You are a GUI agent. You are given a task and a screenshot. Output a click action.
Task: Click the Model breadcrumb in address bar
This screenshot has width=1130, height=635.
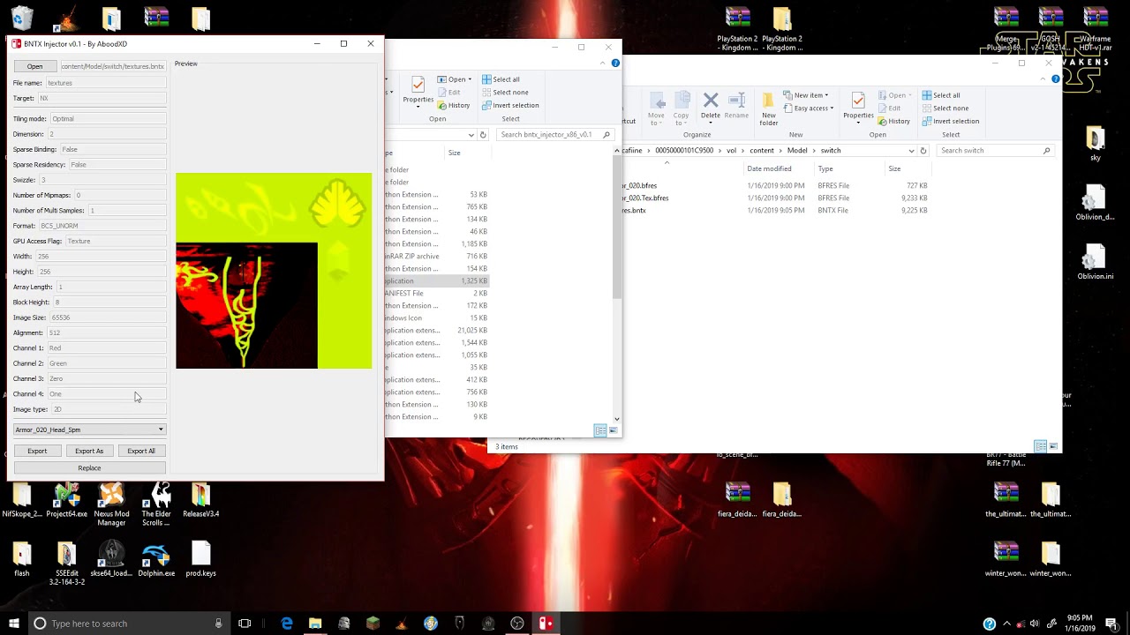(797, 151)
